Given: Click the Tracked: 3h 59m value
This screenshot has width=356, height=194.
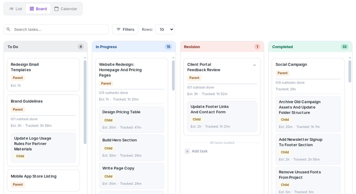Looking at the screenshot, I should [39, 126].
